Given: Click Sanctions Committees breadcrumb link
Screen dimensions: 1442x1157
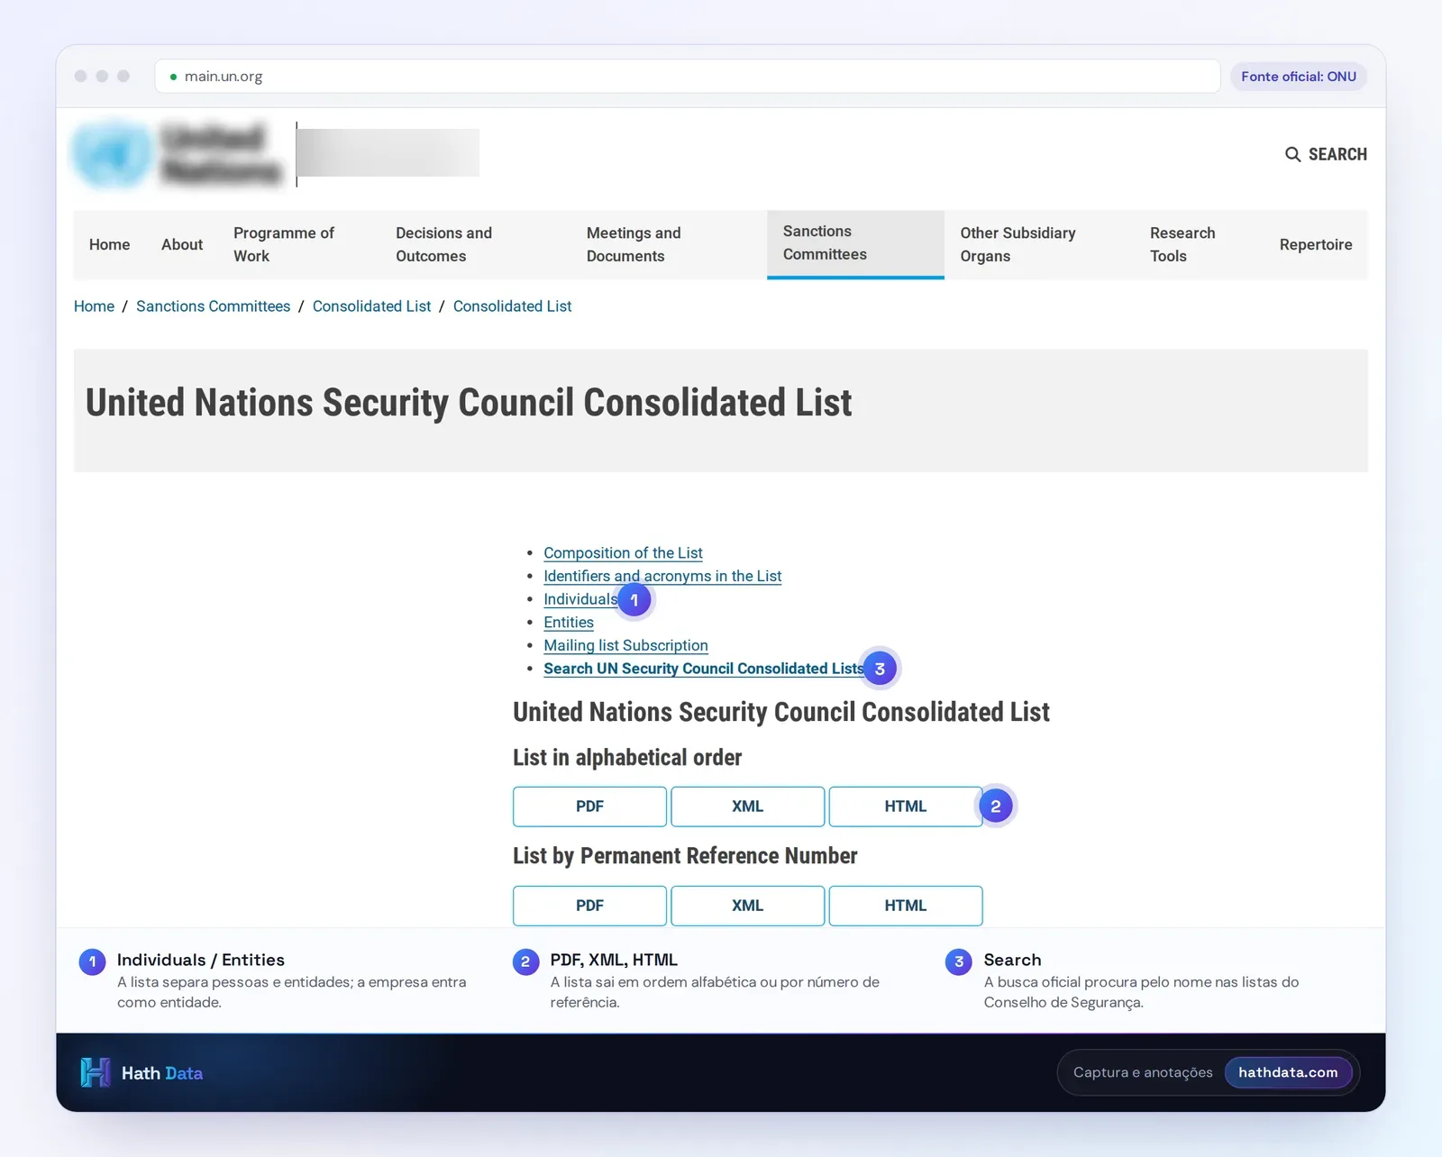Looking at the screenshot, I should 214,306.
